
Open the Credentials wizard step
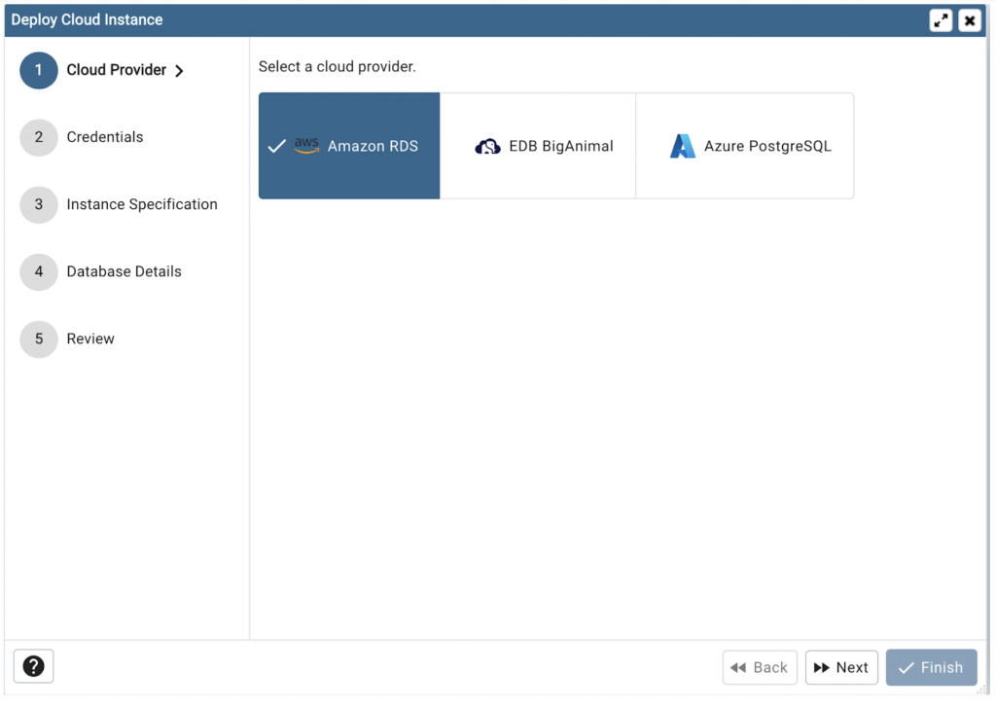pos(104,137)
